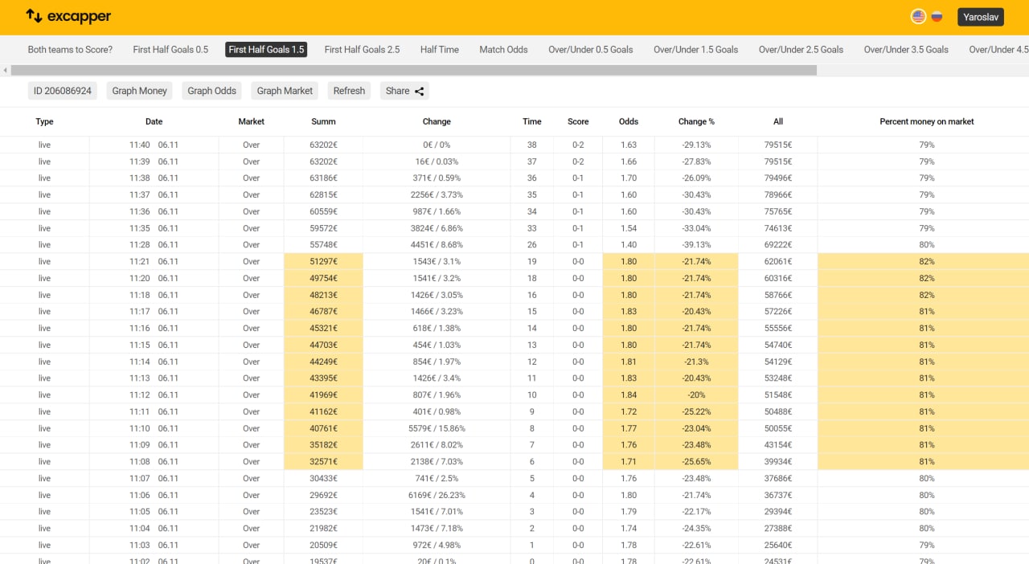Screen dimensions: 1029x564
Task: Click the Type column header
Action: (44, 121)
